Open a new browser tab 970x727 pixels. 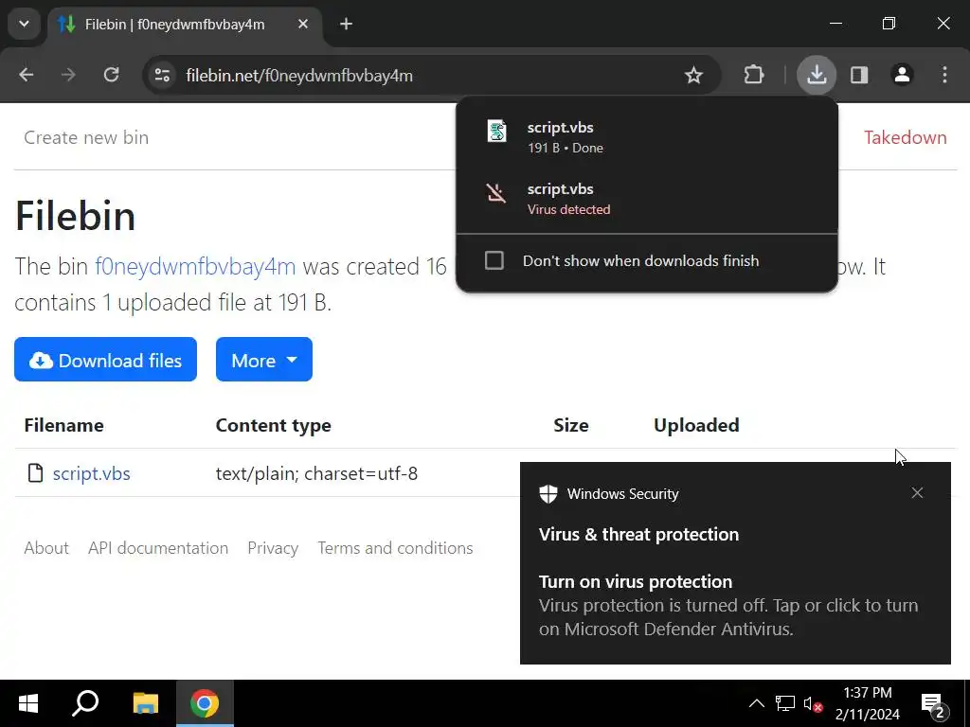point(347,24)
